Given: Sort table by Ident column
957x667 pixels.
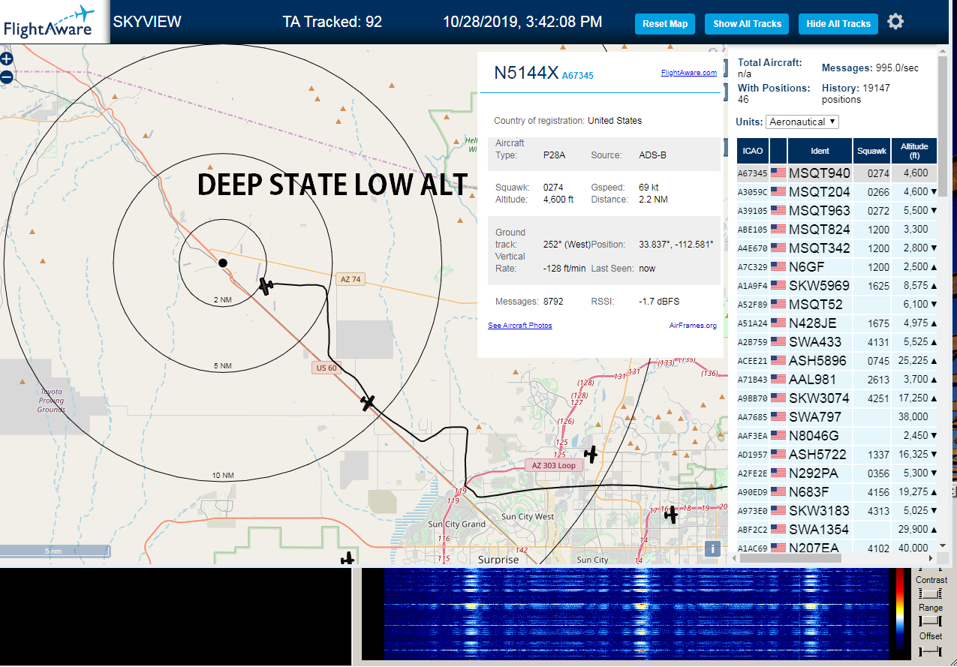Looking at the screenshot, I should coord(820,151).
